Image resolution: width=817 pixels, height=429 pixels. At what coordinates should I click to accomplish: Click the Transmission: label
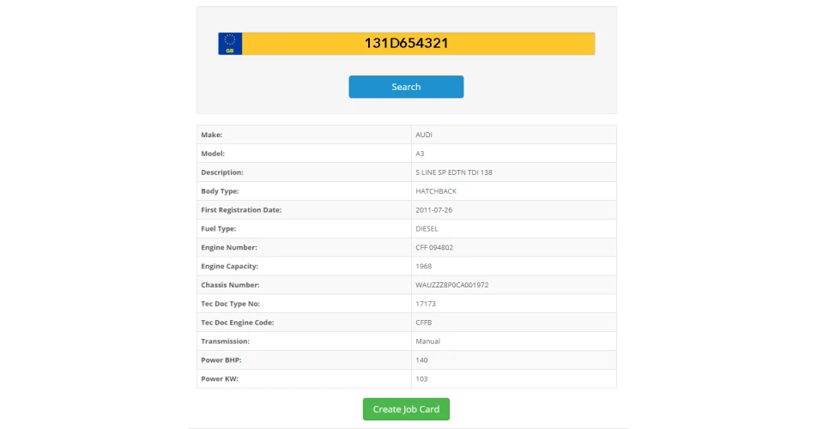(225, 341)
